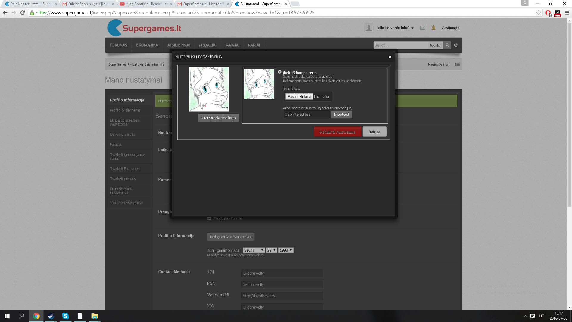Open Skype from the taskbar
This screenshot has width=572, height=322.
pos(65,316)
